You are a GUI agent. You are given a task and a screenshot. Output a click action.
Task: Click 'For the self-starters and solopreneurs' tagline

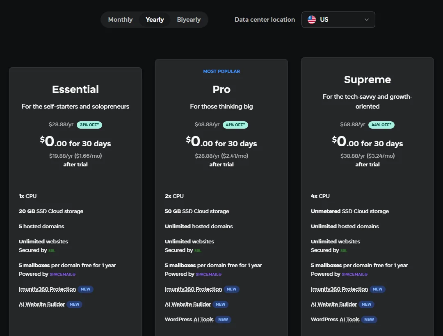[x=75, y=107]
